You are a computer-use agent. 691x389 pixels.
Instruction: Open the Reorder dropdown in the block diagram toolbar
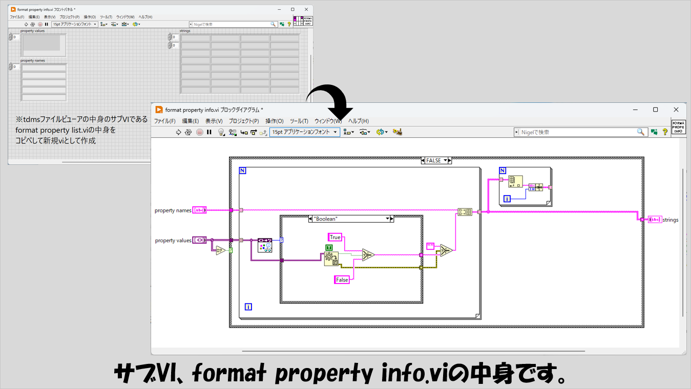pyautogui.click(x=382, y=132)
